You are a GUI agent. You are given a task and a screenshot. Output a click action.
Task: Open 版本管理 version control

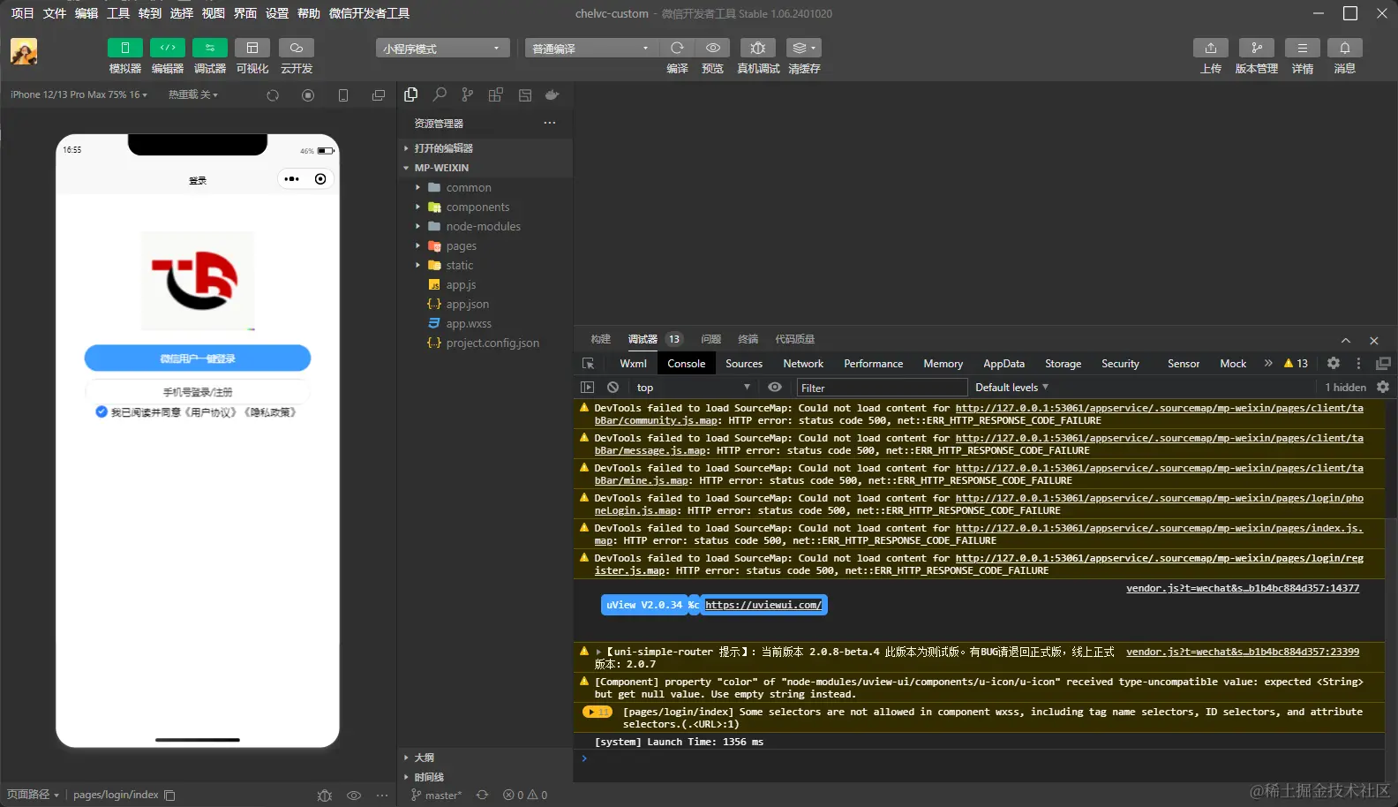coord(1257,48)
